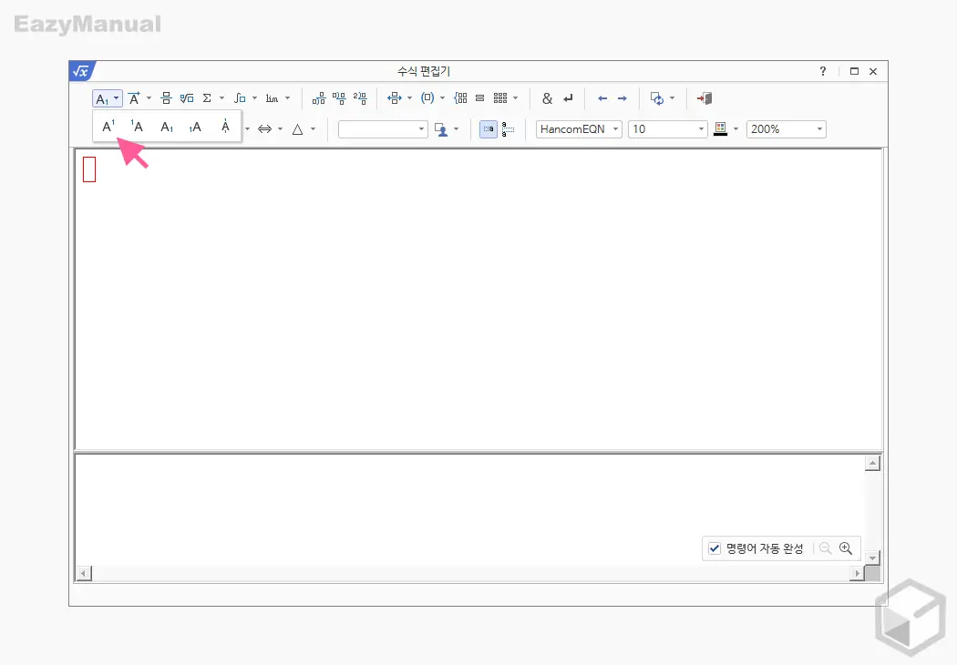Click the exit door icon
Viewport: 957px width, 665px height.
coord(704,98)
